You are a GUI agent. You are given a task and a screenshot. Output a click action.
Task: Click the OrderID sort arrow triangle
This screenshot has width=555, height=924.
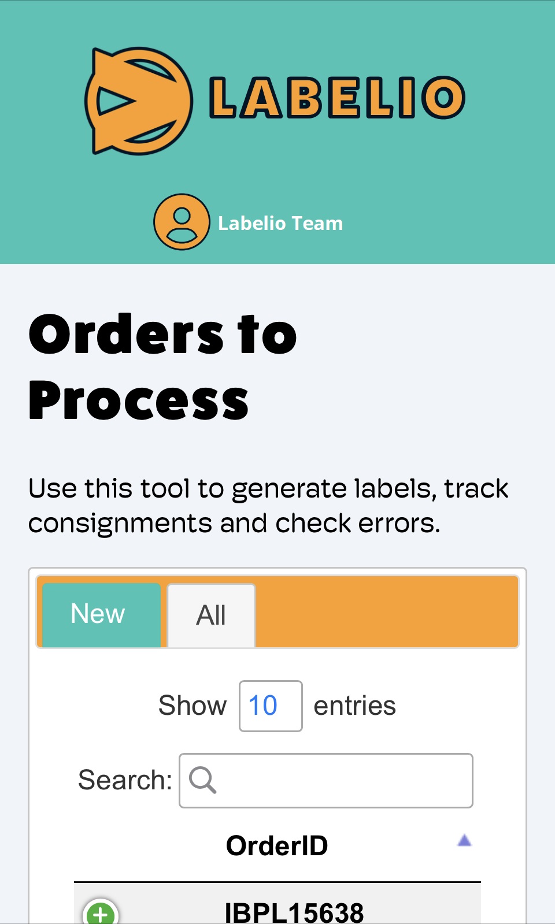click(464, 841)
